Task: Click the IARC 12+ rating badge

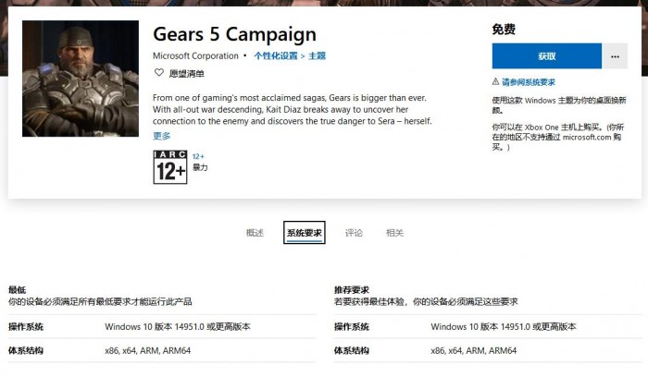Action: 169,166
